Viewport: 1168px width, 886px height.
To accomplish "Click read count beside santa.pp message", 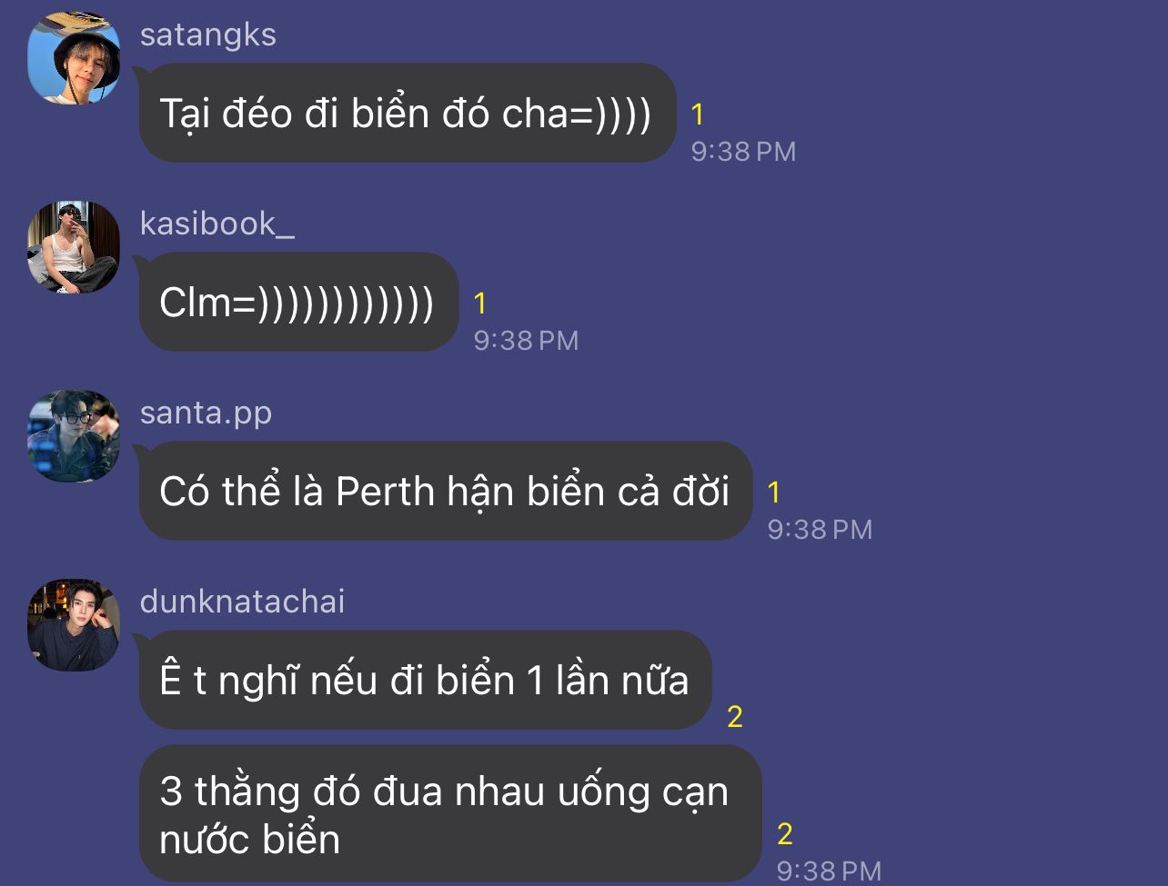I will coord(774,493).
